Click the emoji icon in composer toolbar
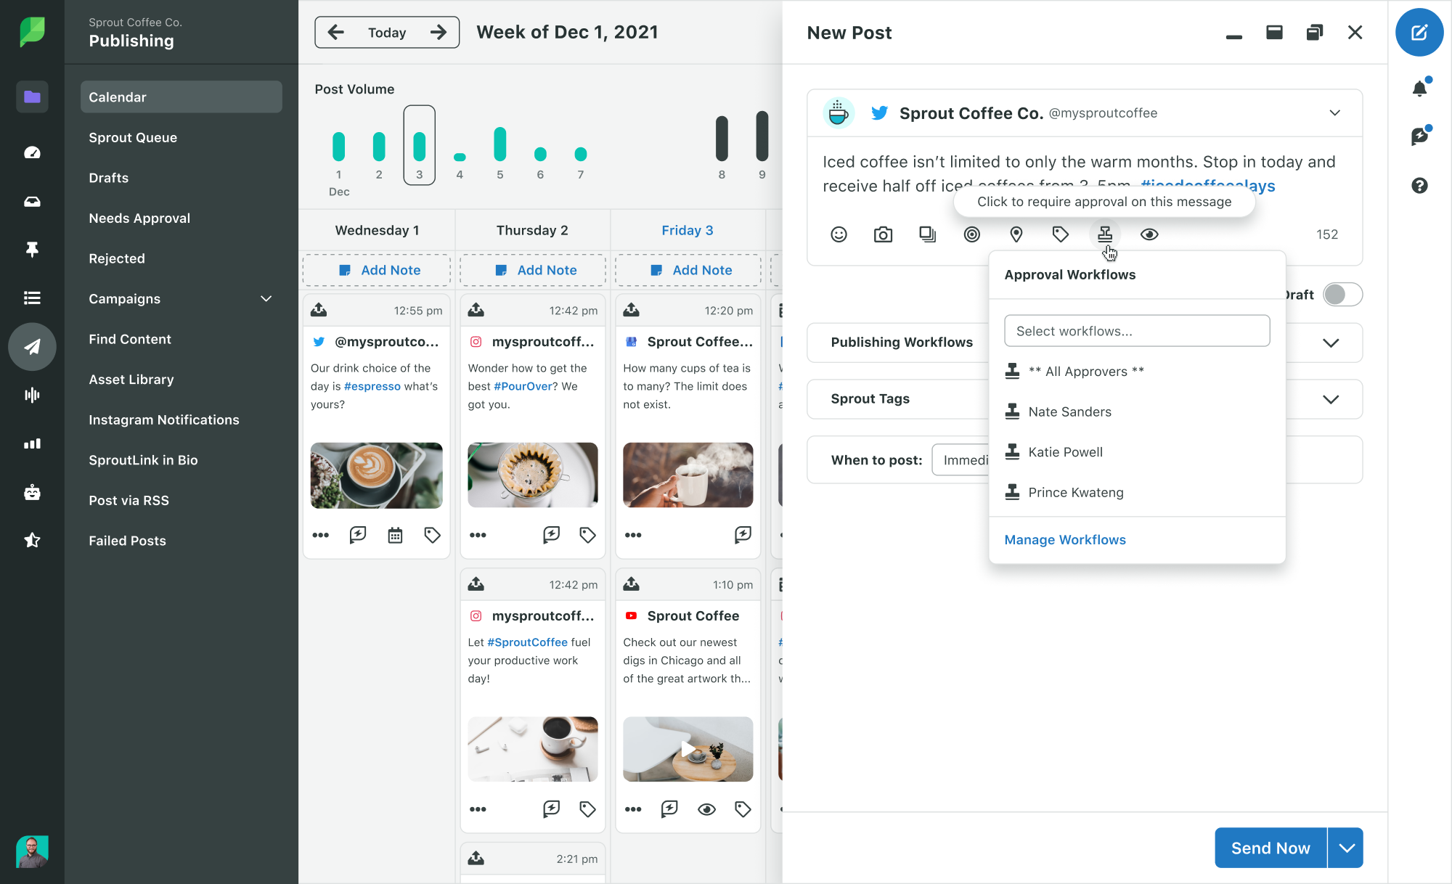The width and height of the screenshot is (1452, 884). [837, 234]
